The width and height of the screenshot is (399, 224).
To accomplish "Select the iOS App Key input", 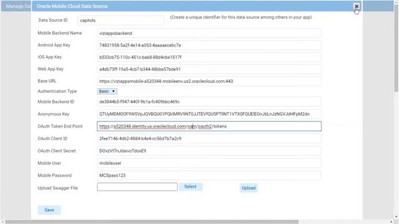I will 209,57.
